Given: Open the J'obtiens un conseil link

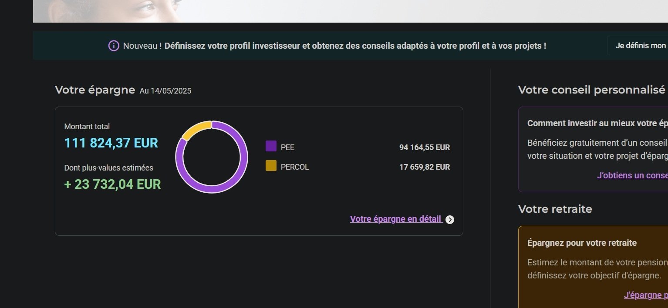Looking at the screenshot, I should [x=632, y=175].
